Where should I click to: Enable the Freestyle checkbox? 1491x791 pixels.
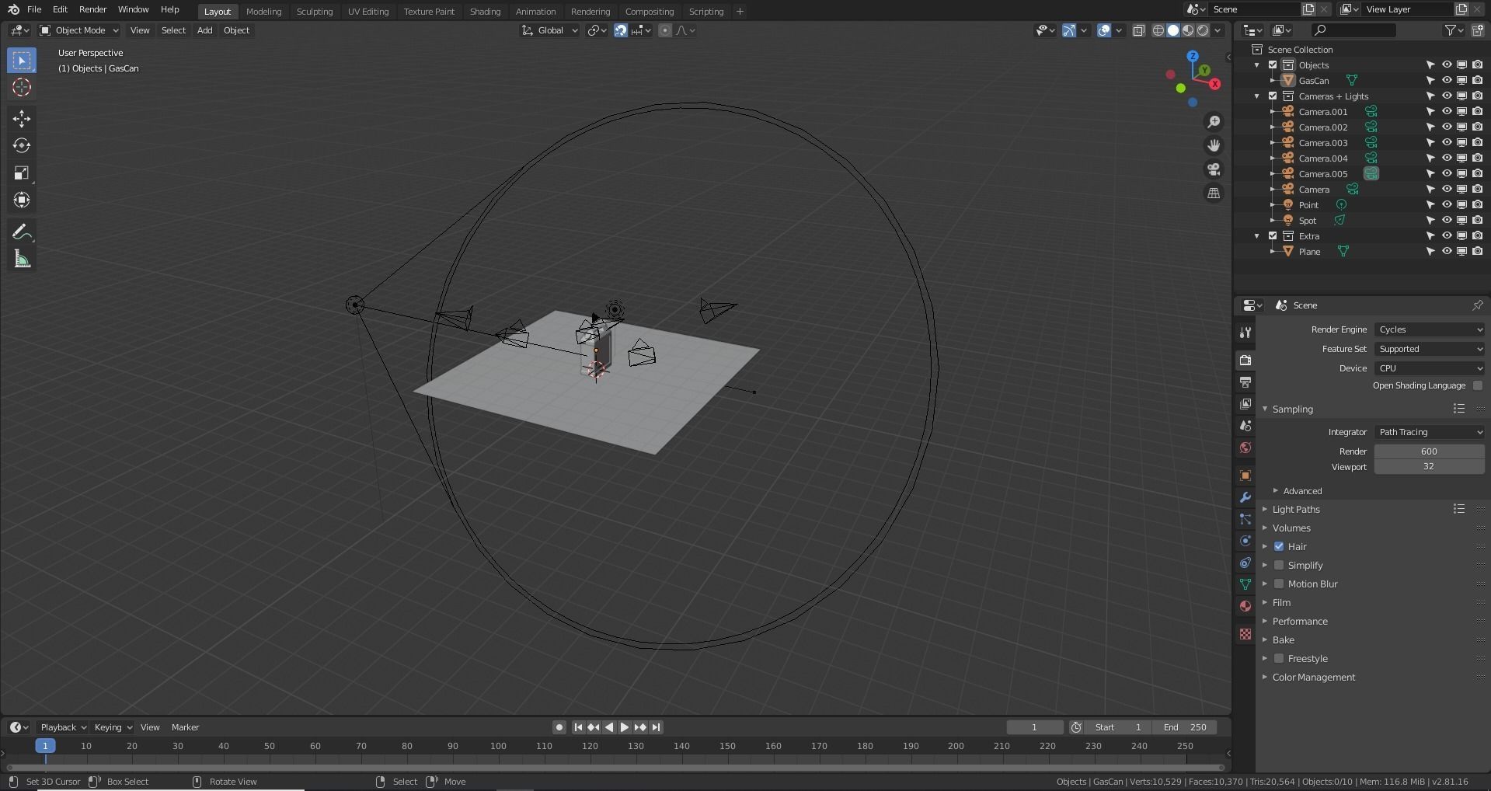pyautogui.click(x=1279, y=658)
